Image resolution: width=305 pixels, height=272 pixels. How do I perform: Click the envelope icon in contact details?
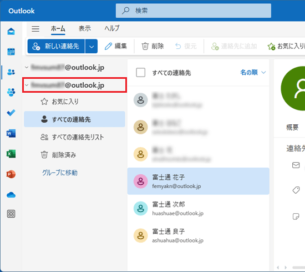[x=296, y=165]
